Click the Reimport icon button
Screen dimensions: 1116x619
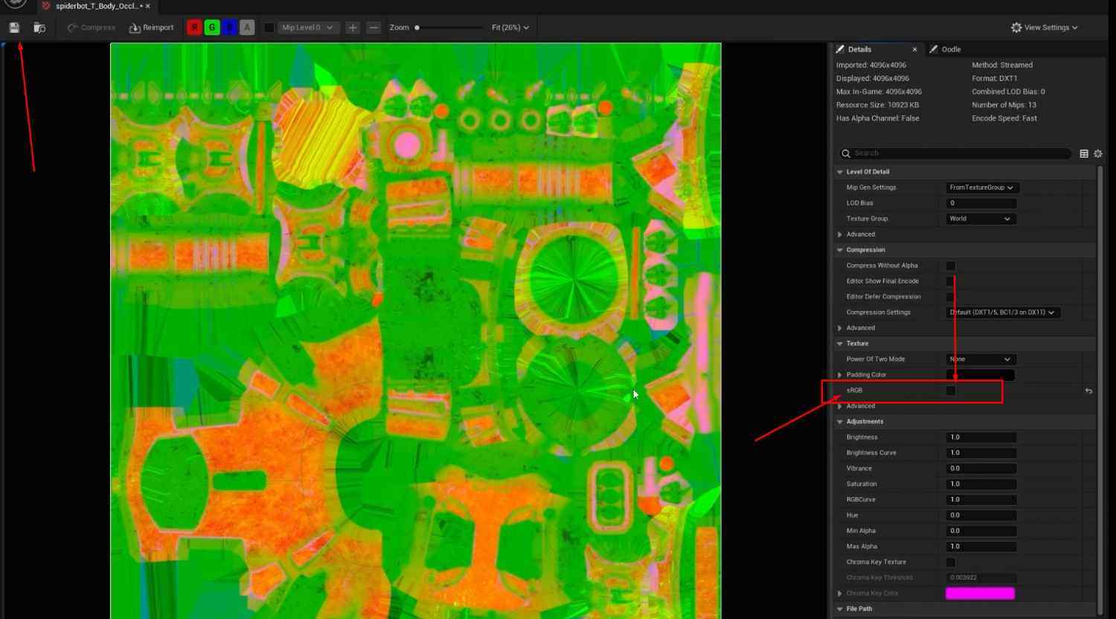(x=152, y=28)
